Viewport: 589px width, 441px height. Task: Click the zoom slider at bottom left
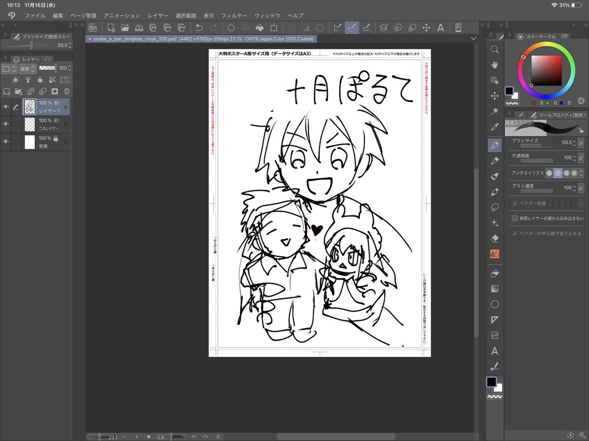[103, 436]
